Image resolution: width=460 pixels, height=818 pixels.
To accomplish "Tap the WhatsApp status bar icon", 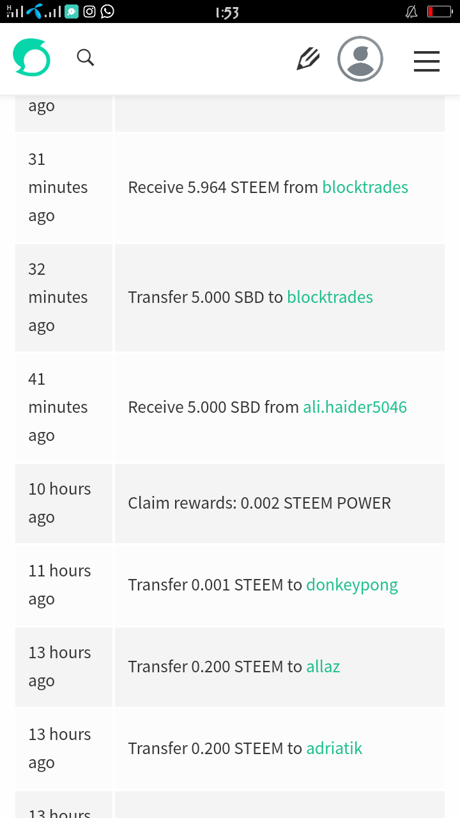I will [x=107, y=12].
